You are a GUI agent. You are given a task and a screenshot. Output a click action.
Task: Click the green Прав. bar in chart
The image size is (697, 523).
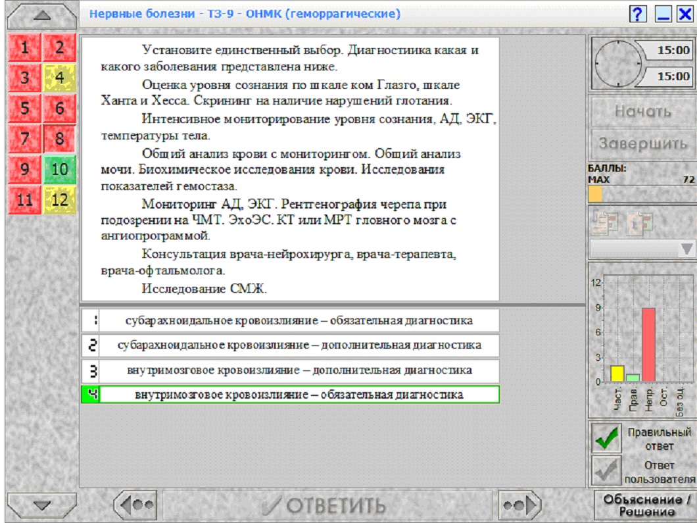(x=633, y=378)
